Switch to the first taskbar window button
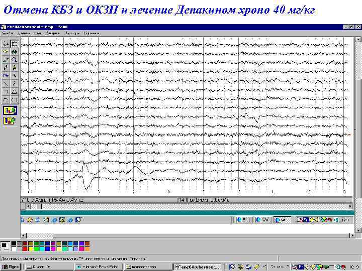Screen dimensions: 362x271 (x=48, y=267)
